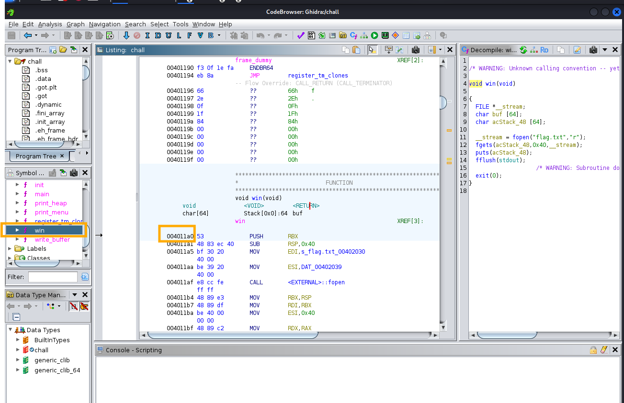Click the purple checkmark toolbar icon
Image resolution: width=624 pixels, height=403 pixels.
pyautogui.click(x=300, y=35)
